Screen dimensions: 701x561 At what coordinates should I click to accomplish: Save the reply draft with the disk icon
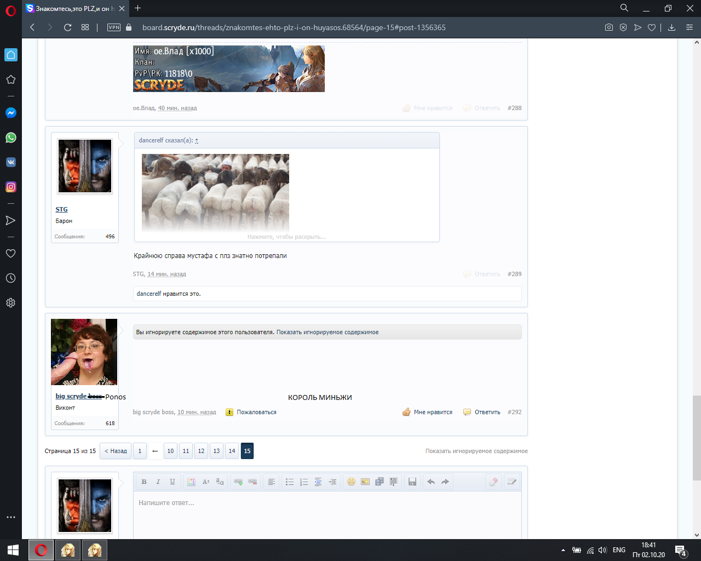pyautogui.click(x=412, y=482)
